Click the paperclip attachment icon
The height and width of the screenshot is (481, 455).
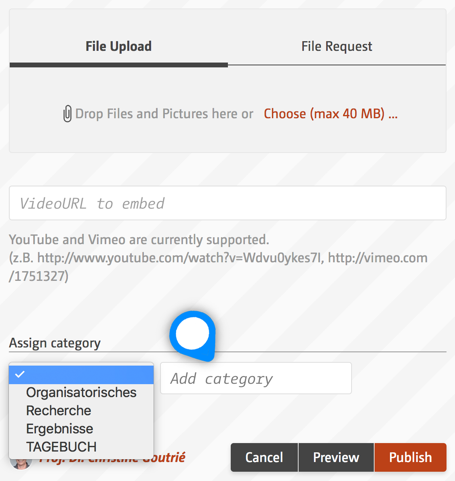pos(67,113)
